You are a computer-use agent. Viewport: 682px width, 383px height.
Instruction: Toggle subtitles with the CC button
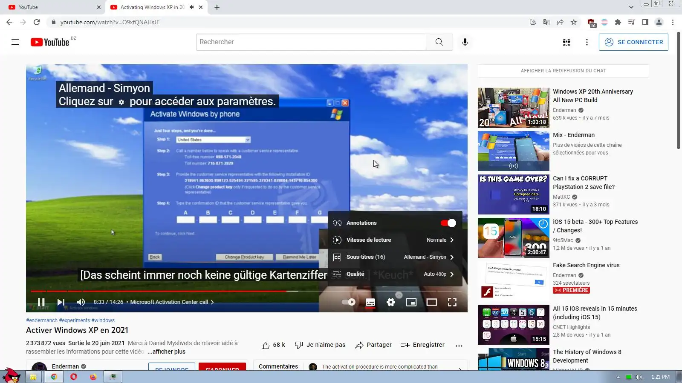[x=370, y=302]
